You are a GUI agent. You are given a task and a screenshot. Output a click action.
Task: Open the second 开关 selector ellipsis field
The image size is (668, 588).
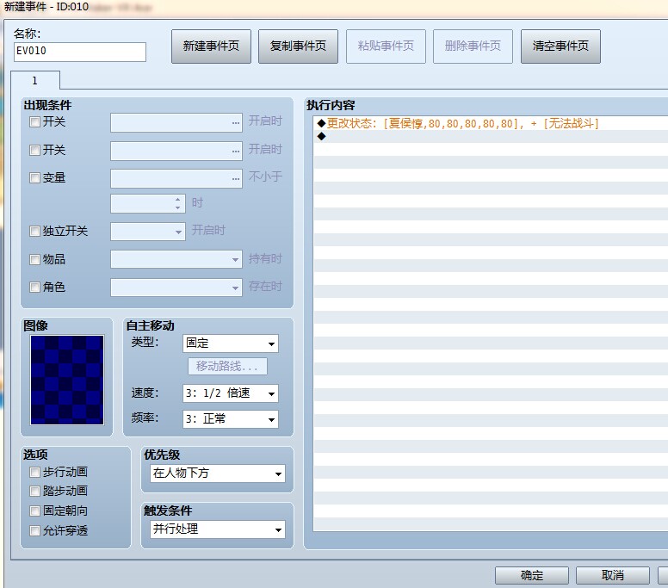176,151
